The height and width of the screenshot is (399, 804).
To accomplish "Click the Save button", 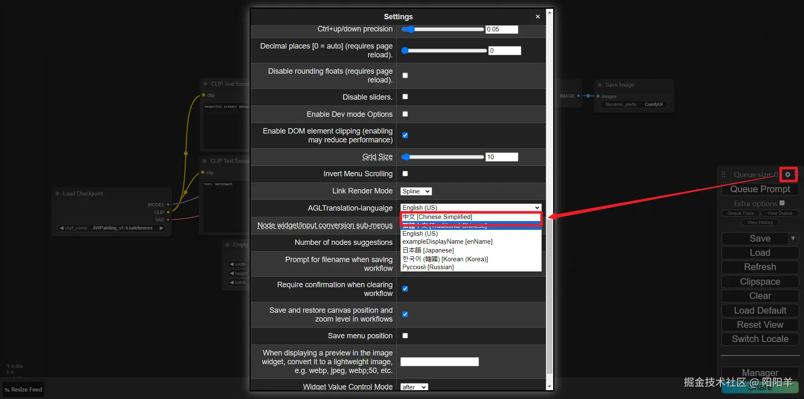I will coord(755,239).
